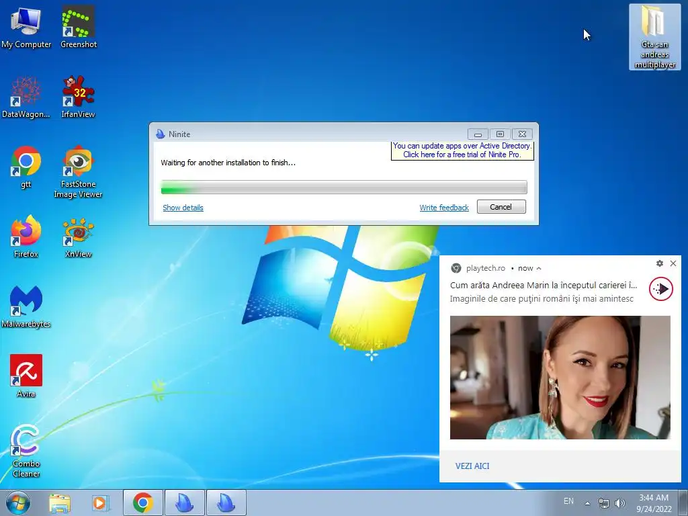This screenshot has height=516, width=688.
Task: Open the My Computer desktop icon
Action: click(26, 27)
